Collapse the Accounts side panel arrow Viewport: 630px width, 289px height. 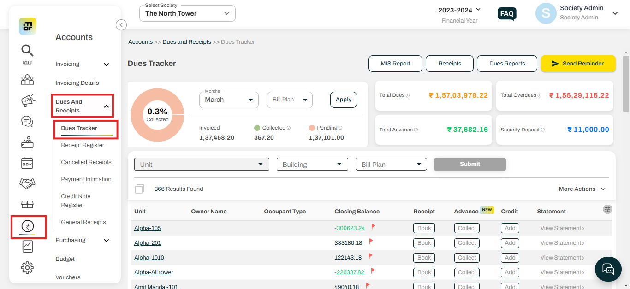(121, 25)
